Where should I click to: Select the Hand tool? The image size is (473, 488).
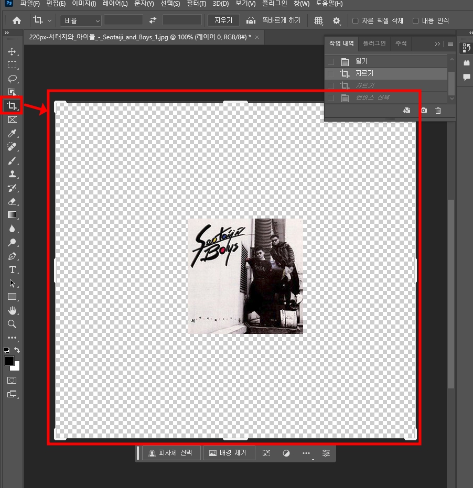pos(12,310)
